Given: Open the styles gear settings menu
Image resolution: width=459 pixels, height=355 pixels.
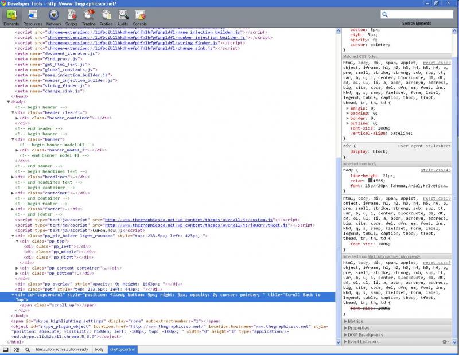Looking at the screenshot, I should click(x=445, y=342).
